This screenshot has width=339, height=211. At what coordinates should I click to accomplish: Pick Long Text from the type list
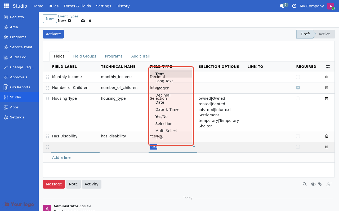(164, 81)
